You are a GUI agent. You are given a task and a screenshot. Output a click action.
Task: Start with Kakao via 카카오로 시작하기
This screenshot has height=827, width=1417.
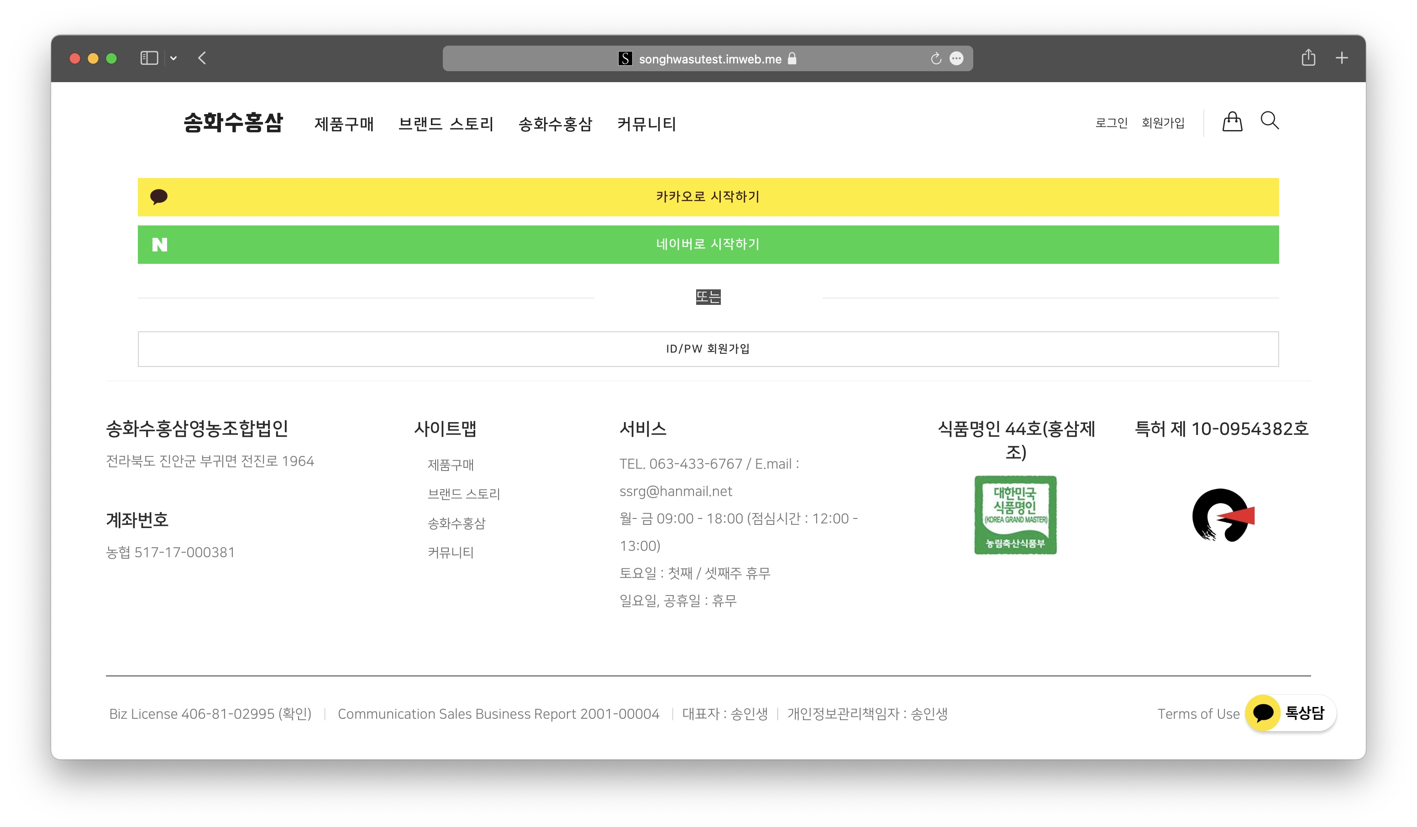[708, 197]
